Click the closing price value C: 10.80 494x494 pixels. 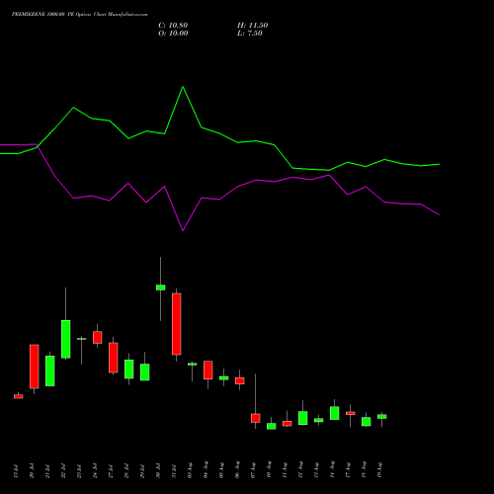pyautogui.click(x=173, y=26)
